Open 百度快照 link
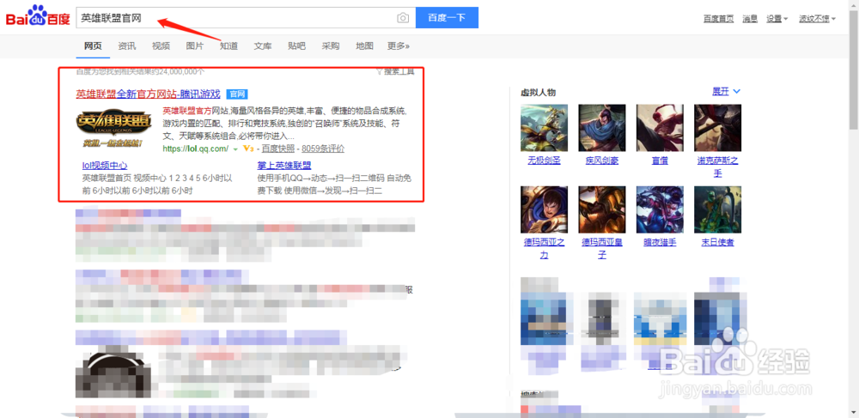Viewport: 859px width, 418px height. point(278,148)
